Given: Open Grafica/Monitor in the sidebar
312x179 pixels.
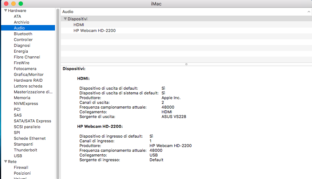Looking at the screenshot, I should click(x=29, y=74).
